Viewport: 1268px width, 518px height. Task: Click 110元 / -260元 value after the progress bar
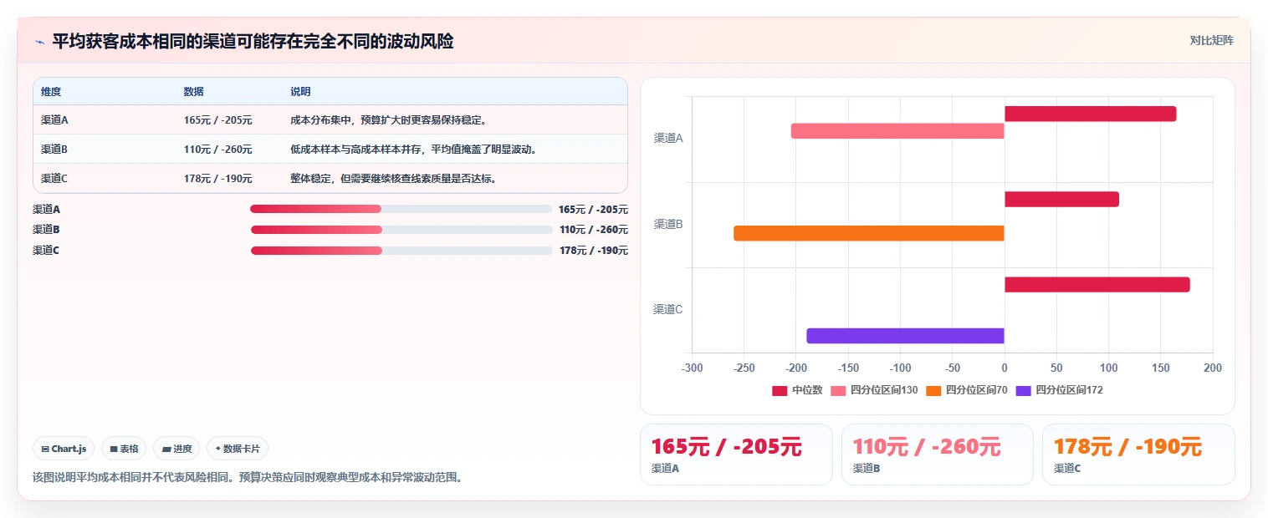(x=594, y=230)
